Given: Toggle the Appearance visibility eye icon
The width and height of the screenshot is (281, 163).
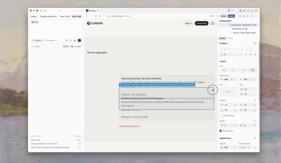Looking at the screenshot, I should 255,138.
